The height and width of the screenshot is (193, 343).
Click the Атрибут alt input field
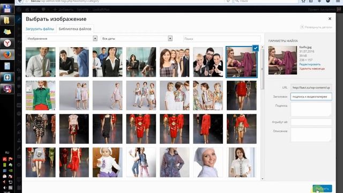click(x=311, y=122)
